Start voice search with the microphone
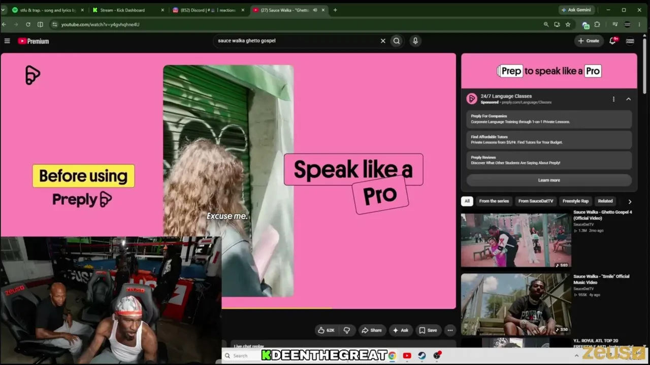The width and height of the screenshot is (650, 365). pos(415,41)
